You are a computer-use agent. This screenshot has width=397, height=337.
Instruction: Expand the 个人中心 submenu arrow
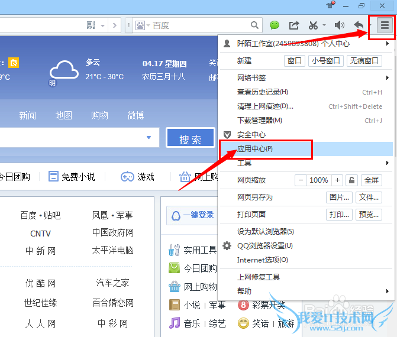click(388, 44)
